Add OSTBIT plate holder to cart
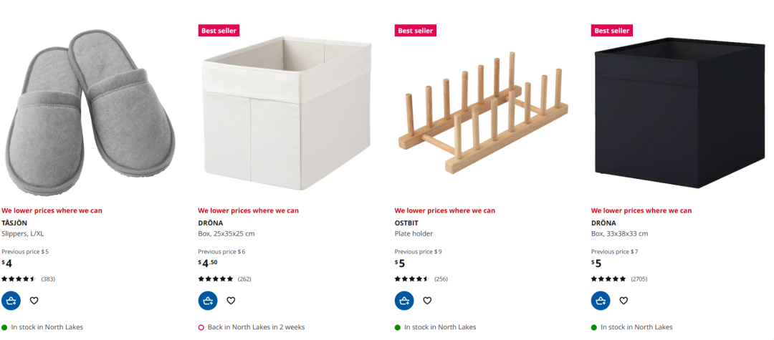The height and width of the screenshot is (340, 774). 404,301
